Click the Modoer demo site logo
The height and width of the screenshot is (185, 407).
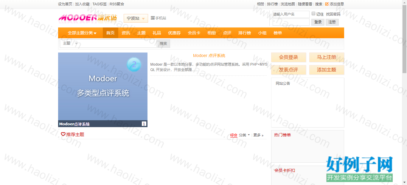(x=88, y=18)
